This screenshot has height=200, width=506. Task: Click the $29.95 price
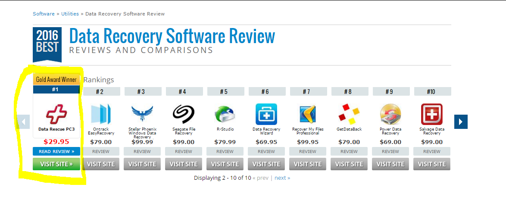click(x=56, y=142)
